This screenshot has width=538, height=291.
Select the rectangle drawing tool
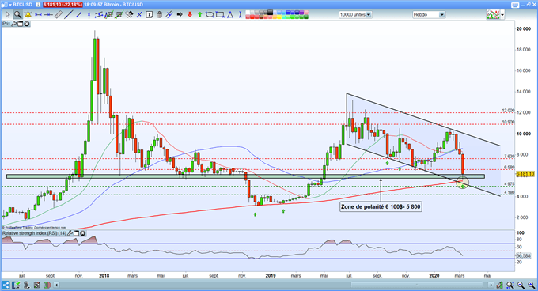coord(220,15)
